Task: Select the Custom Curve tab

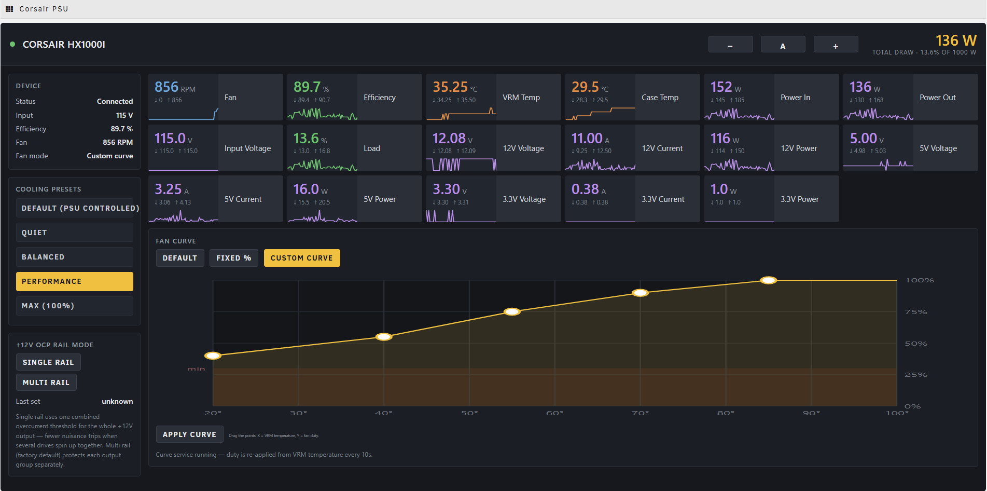Action: pos(302,258)
